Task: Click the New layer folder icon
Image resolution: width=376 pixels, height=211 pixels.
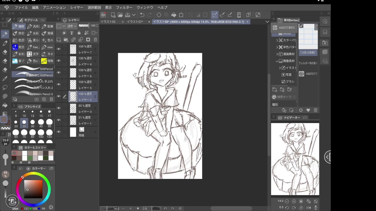Action: (x=66, y=40)
